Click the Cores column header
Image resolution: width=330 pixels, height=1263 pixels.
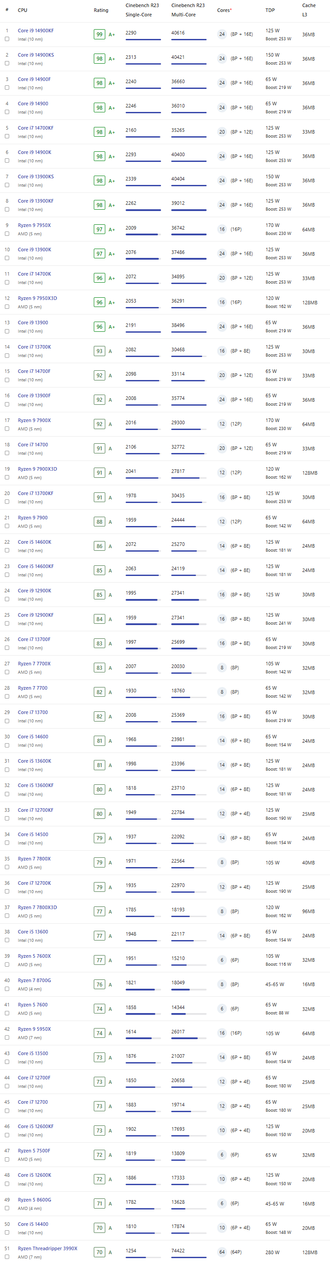point(224,10)
